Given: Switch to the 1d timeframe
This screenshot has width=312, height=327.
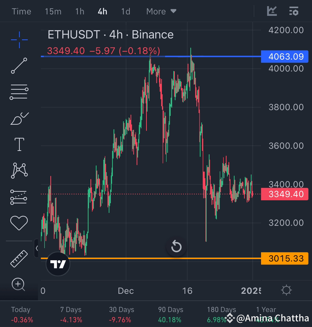Looking at the screenshot, I should [125, 11].
